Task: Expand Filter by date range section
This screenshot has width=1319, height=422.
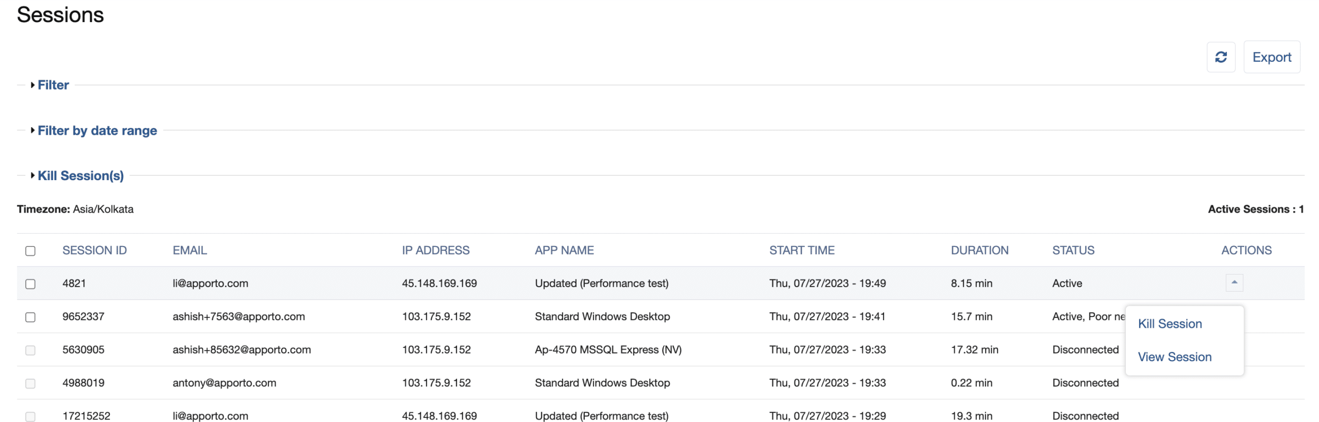Action: 97,131
